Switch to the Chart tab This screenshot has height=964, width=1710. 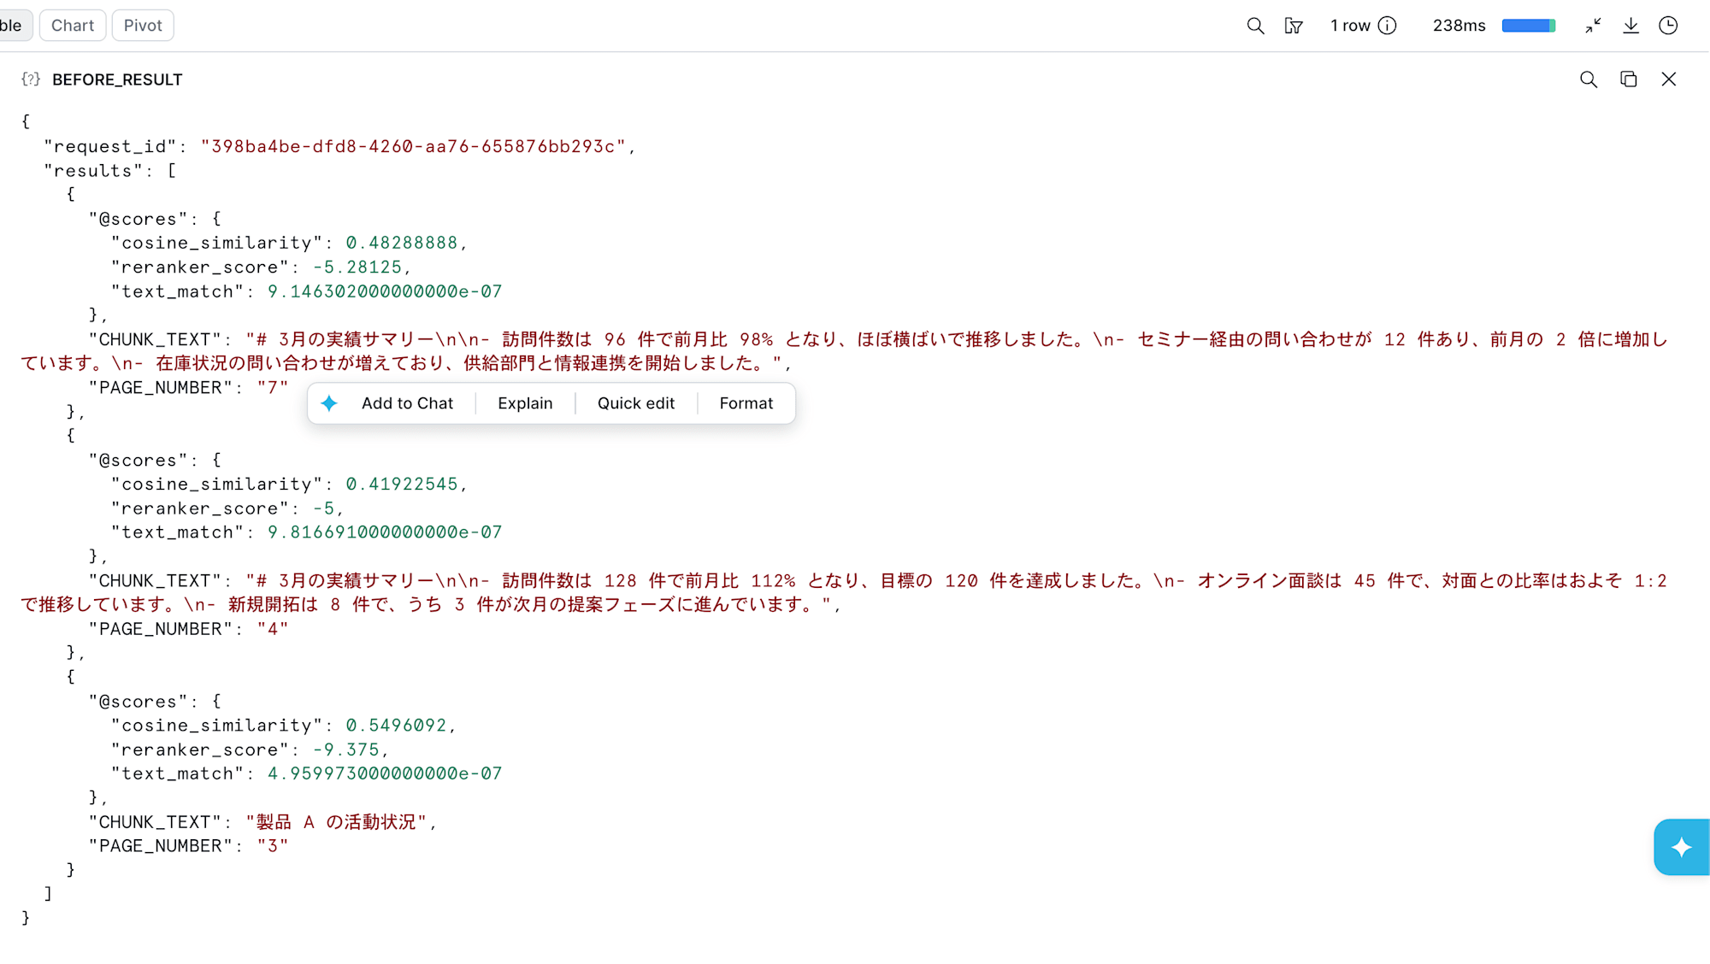coord(73,26)
